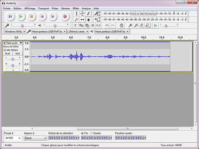
Task: Trim audio outside the selection
Action: (93, 26)
